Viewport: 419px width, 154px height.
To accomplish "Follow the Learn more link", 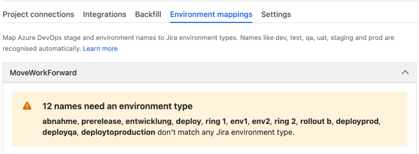I will (100, 48).
